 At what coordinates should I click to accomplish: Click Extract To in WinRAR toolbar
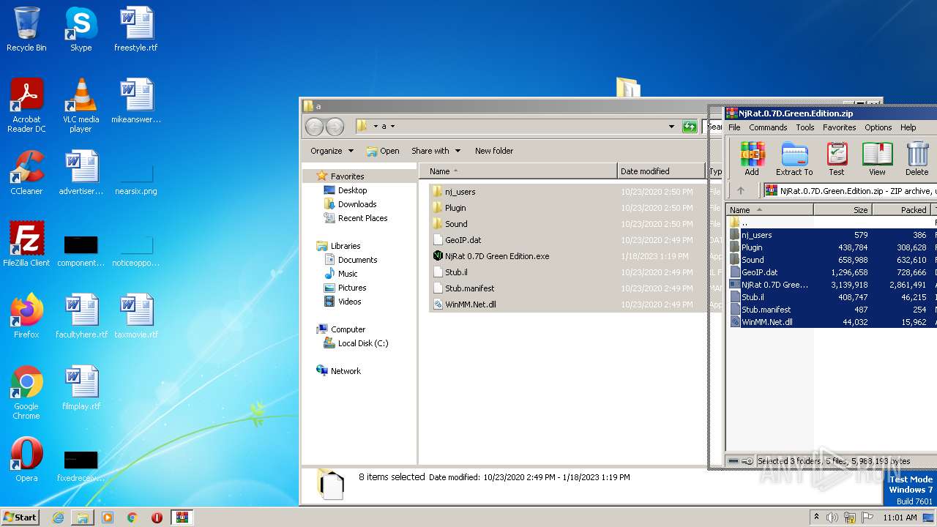coord(794,159)
